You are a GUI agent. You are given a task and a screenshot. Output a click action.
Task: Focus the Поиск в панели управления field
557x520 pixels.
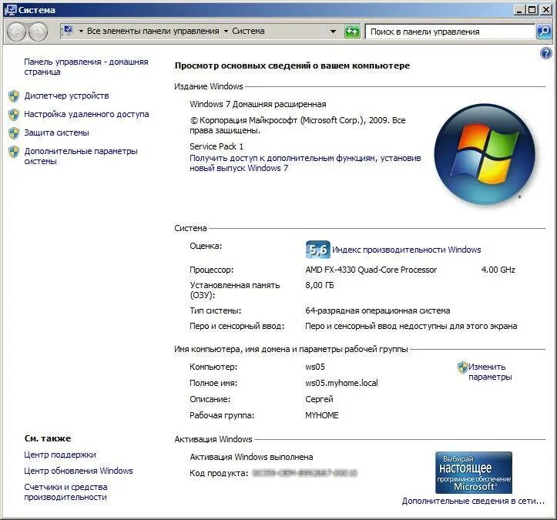[x=450, y=32]
